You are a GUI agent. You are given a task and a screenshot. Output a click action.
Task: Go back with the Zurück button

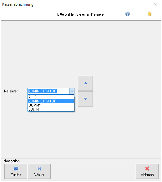pos(16,171)
